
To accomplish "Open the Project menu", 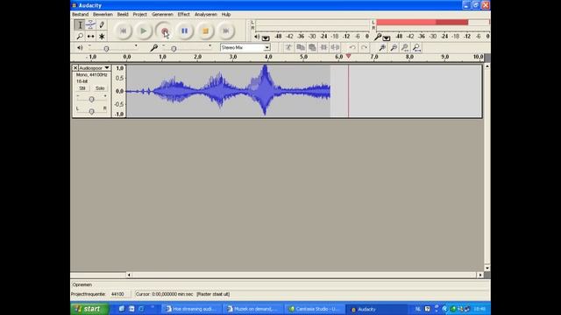I will [140, 14].
